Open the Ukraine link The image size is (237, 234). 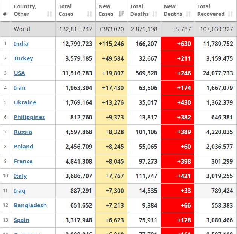click(25, 102)
